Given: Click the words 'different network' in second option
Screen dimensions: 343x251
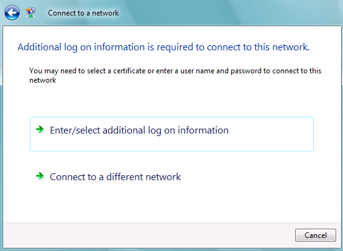Looking at the screenshot, I should [x=144, y=176].
